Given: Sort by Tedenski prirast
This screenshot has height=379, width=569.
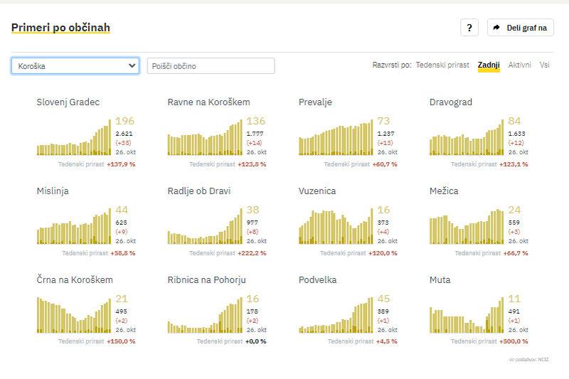Looking at the screenshot, I should point(442,65).
